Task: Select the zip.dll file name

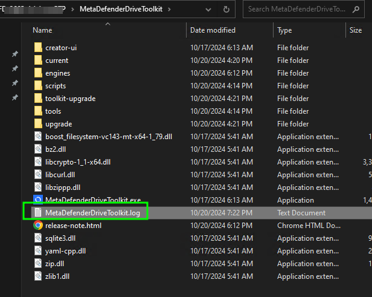Action: click(x=54, y=264)
